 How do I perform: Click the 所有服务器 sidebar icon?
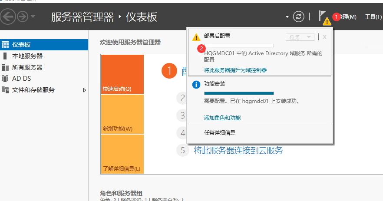5,67
